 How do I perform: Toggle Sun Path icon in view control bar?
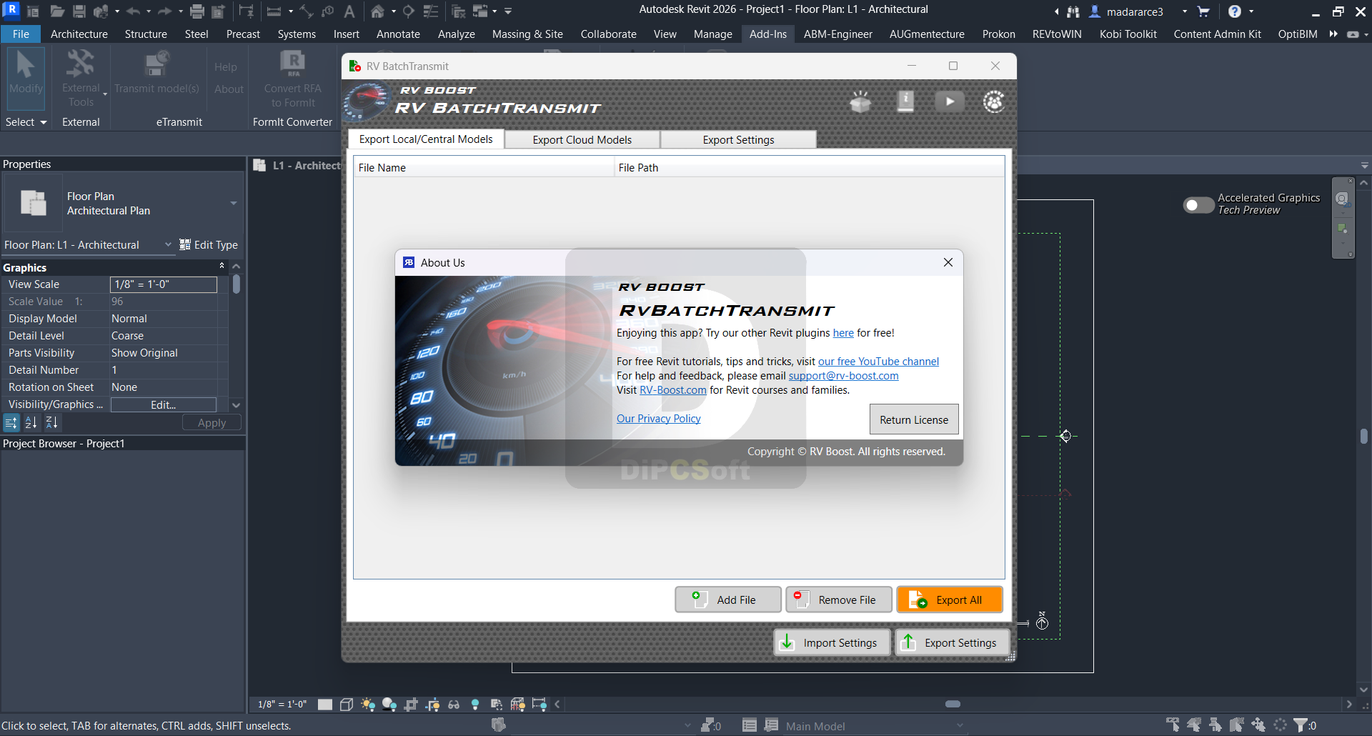click(x=368, y=705)
